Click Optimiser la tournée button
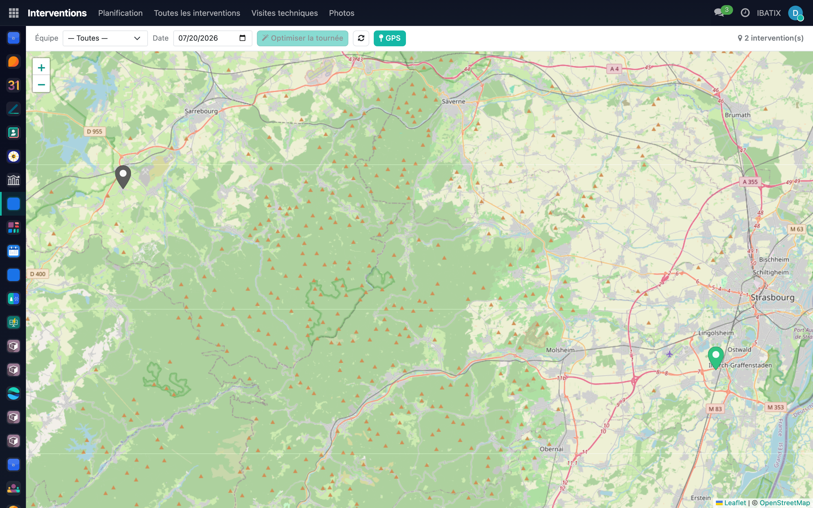This screenshot has width=813, height=508. click(x=302, y=38)
